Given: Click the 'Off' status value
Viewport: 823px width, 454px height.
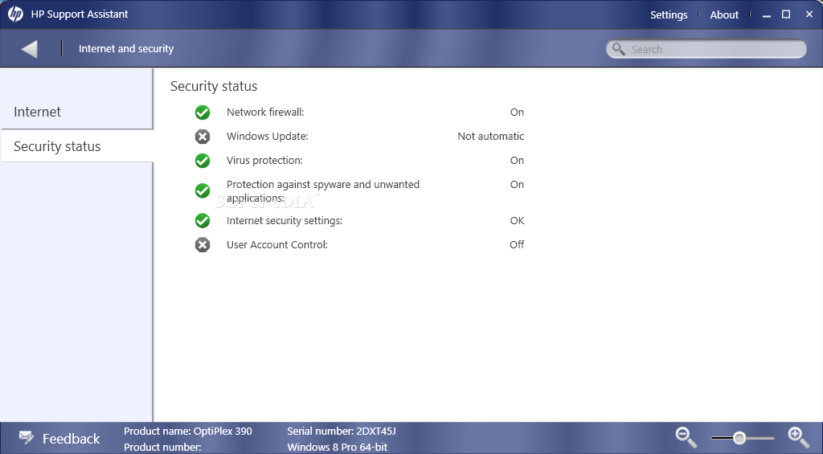Looking at the screenshot, I should tap(517, 244).
